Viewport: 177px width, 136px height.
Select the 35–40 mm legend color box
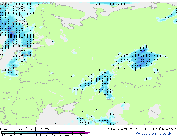click(69, 132)
